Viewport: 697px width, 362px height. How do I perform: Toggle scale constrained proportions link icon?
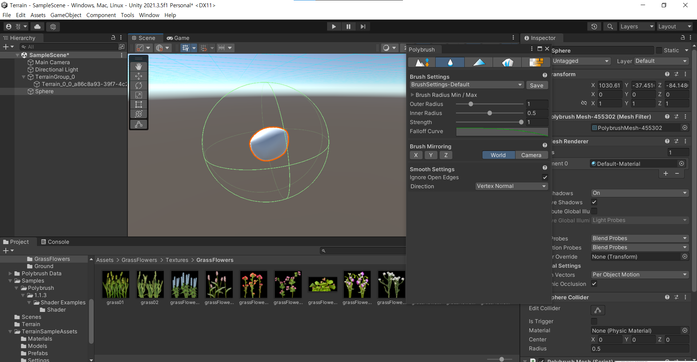(x=584, y=103)
